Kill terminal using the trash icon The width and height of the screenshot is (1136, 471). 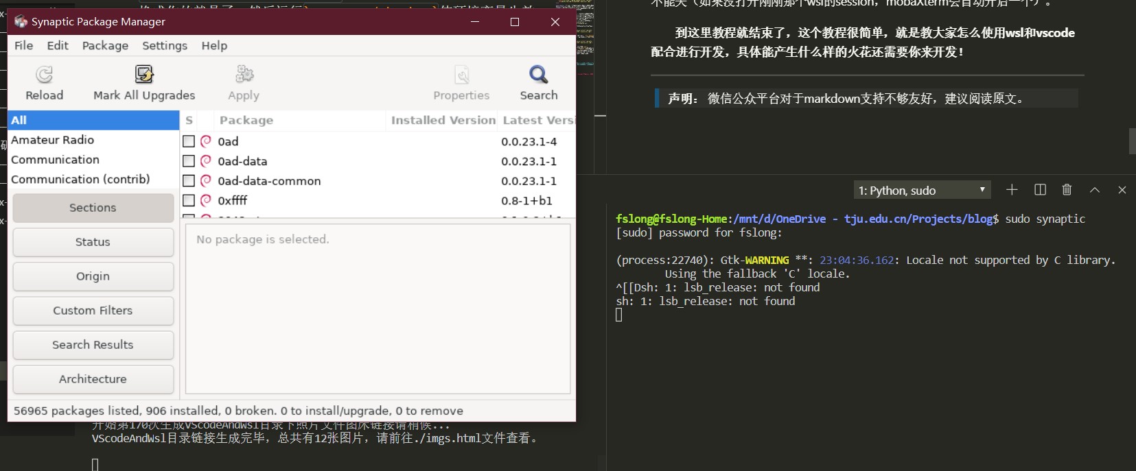click(1067, 190)
